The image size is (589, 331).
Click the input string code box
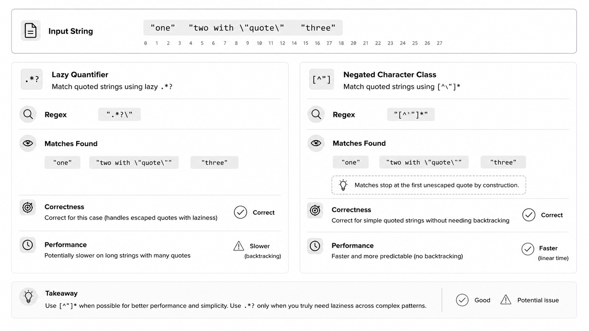(x=243, y=28)
